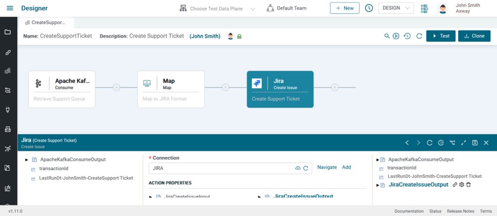
Task: Click the clock history icon in top bar
Action: point(369,8)
